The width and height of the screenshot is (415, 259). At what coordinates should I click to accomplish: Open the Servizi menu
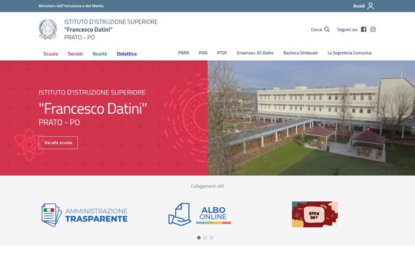[x=75, y=54]
